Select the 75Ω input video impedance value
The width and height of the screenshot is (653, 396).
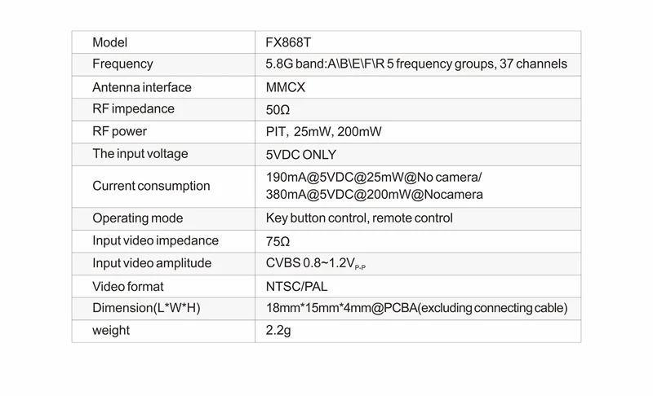click(278, 241)
